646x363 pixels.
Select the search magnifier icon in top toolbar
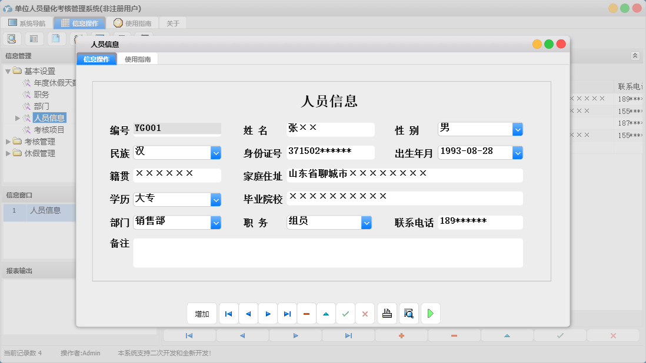12,38
